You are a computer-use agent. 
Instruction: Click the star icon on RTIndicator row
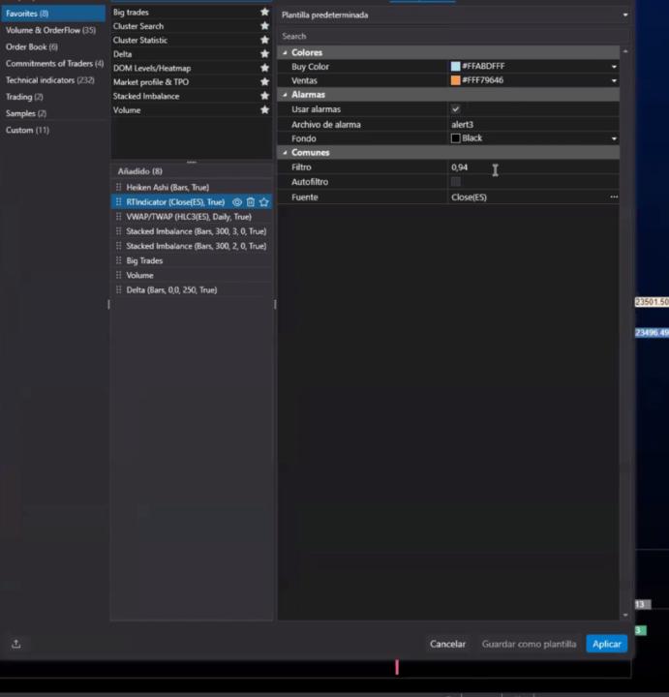[263, 202]
